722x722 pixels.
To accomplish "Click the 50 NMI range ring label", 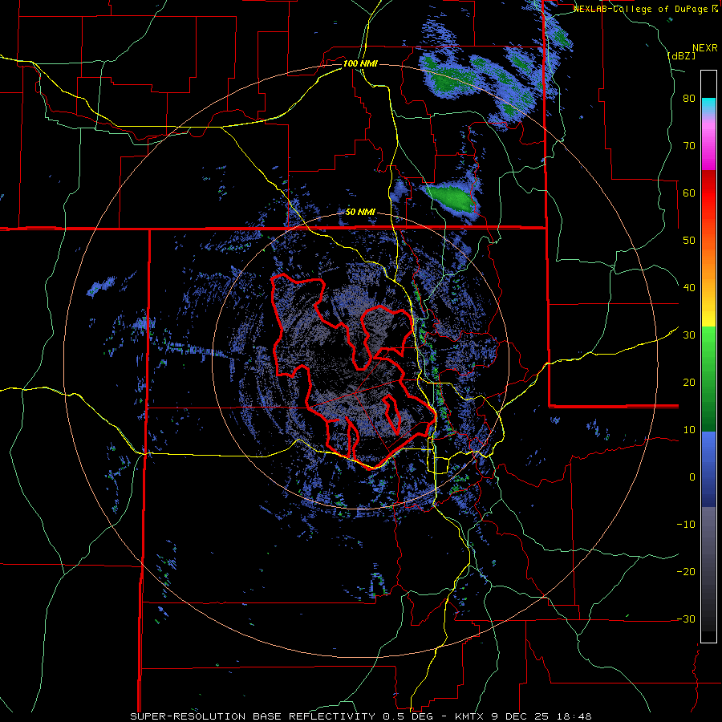I will (x=360, y=213).
